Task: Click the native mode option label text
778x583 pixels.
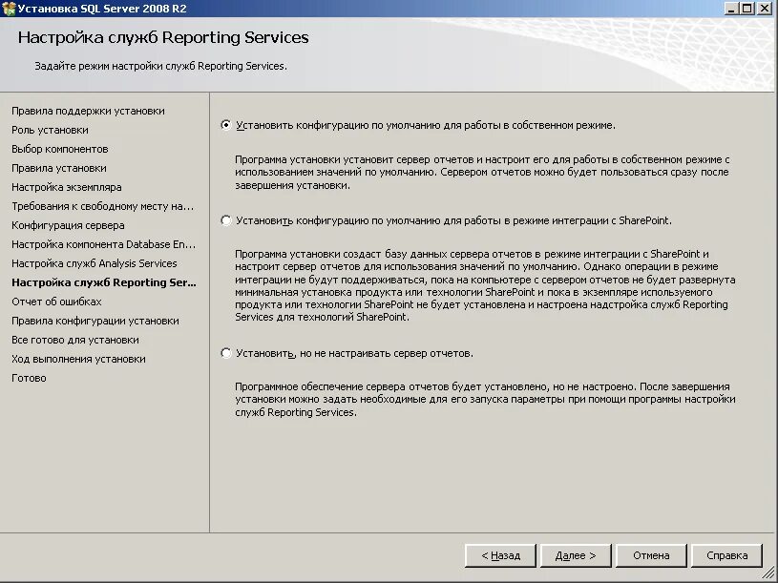Action: click(x=426, y=125)
